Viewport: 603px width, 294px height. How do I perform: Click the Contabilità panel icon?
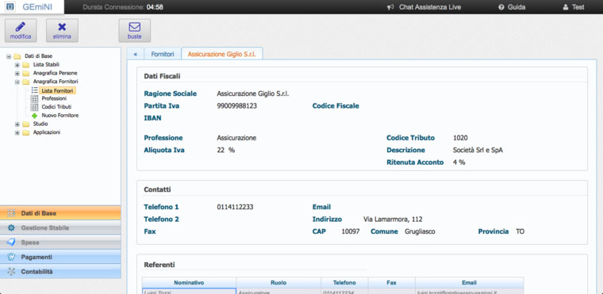click(x=12, y=271)
